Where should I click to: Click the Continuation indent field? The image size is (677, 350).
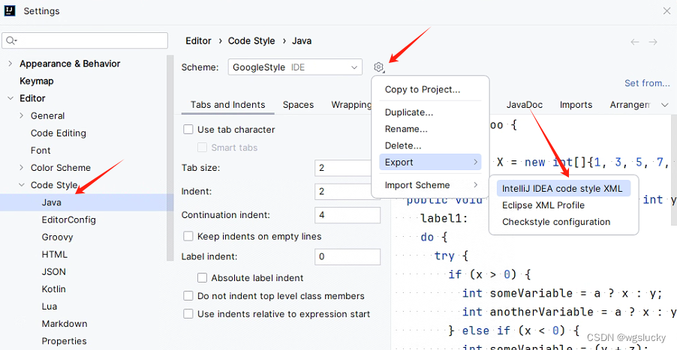pyautogui.click(x=348, y=214)
